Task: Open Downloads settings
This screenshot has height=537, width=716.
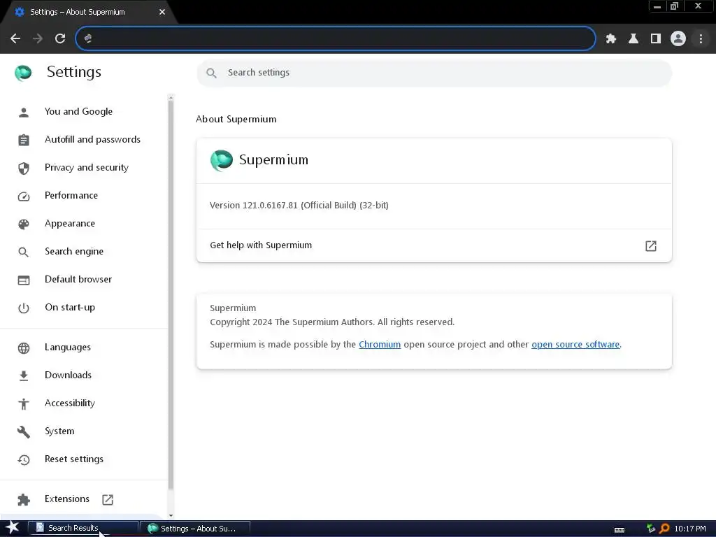Action: click(x=68, y=375)
